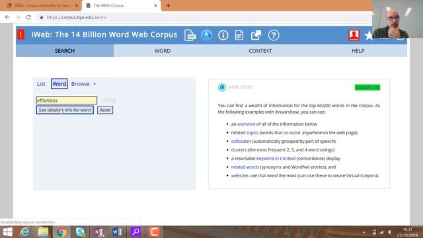This screenshot has height=238, width=423.
Task: Click the volume speaker tray icon
Action: point(389,232)
